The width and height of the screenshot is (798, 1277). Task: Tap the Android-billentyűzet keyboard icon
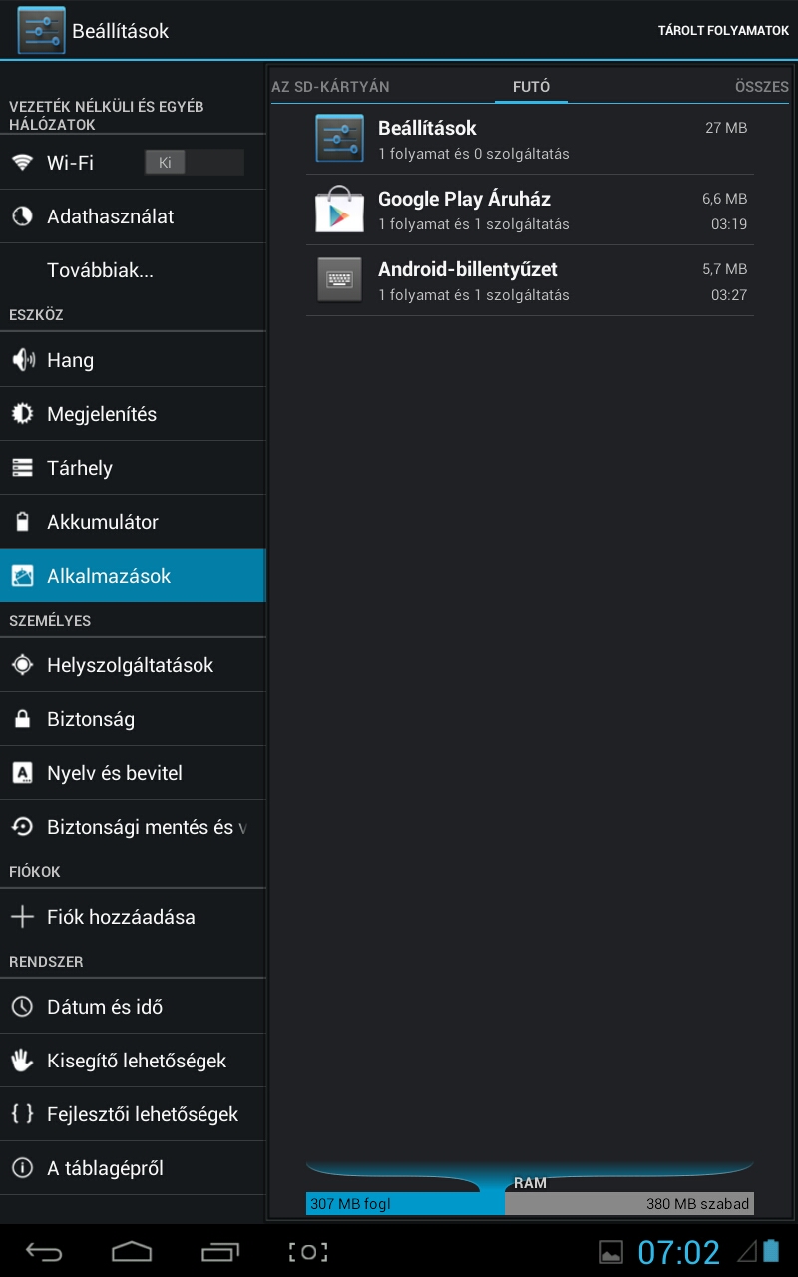click(x=339, y=280)
